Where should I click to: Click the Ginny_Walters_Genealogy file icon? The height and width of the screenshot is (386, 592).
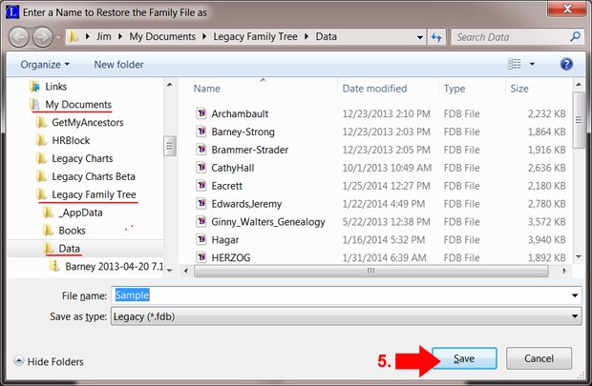[201, 221]
